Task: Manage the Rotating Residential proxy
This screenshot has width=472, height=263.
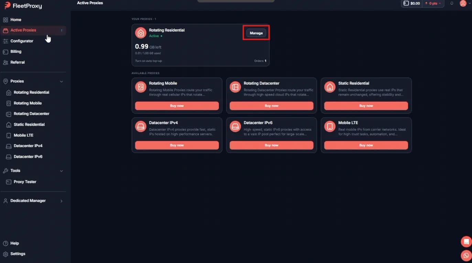Action: (256, 33)
